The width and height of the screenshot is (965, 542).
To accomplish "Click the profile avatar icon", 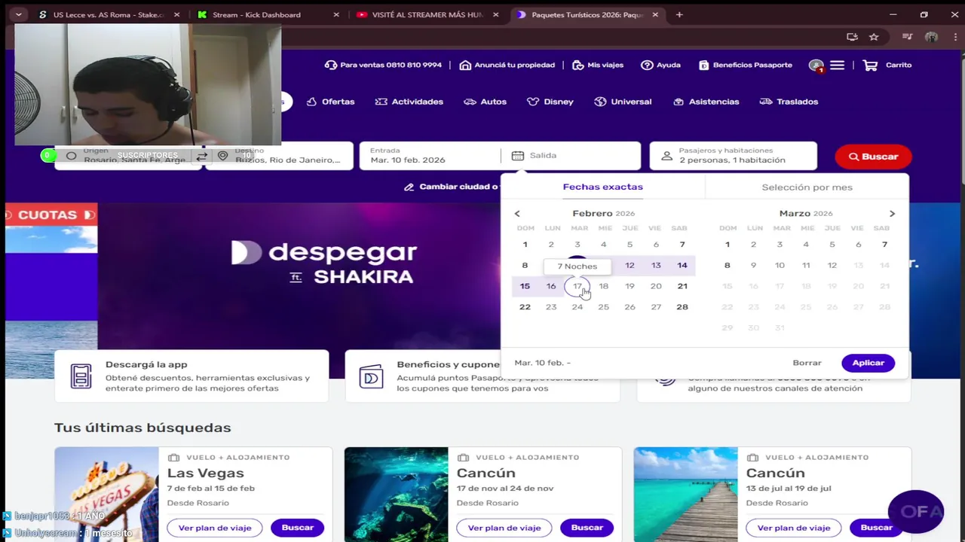I will coord(931,37).
